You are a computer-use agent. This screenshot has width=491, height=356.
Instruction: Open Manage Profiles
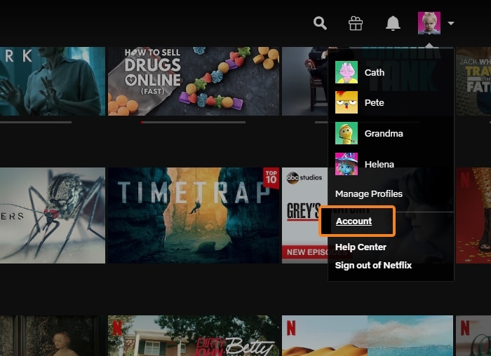pyautogui.click(x=369, y=194)
